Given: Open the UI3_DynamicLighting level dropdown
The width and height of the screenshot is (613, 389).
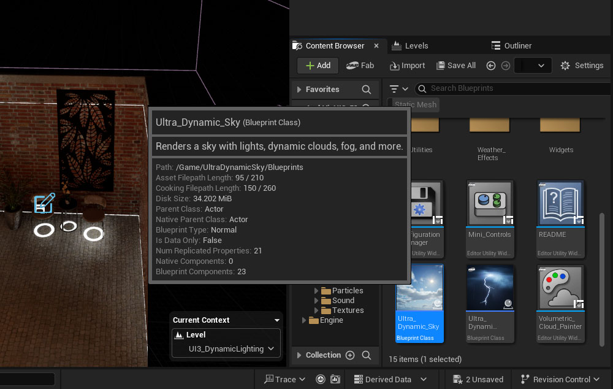Looking at the screenshot, I should 231,349.
